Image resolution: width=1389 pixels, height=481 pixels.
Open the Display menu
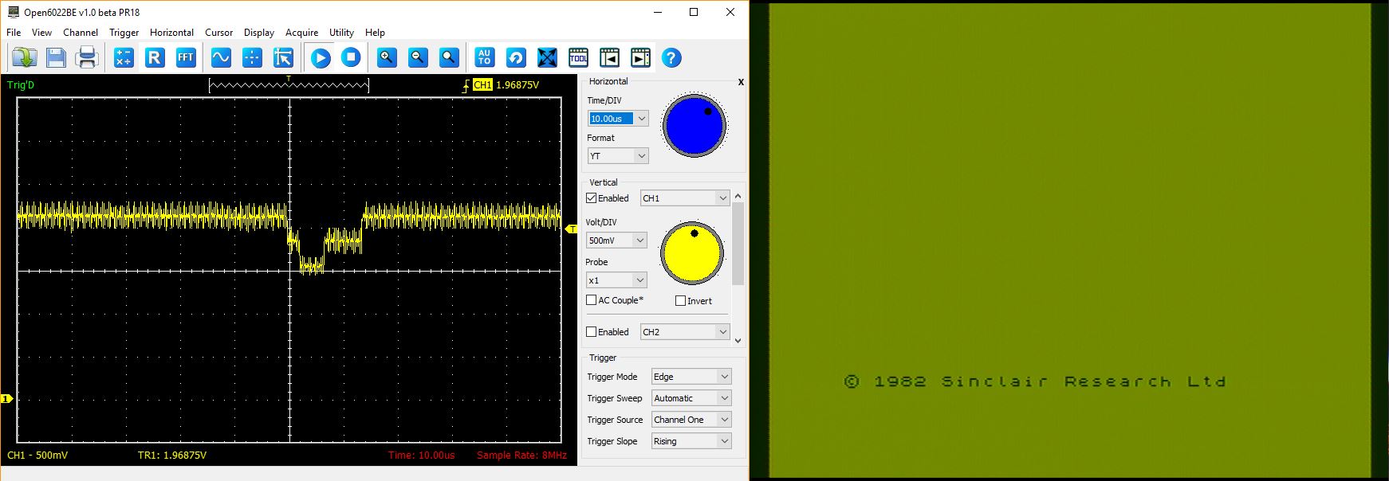pos(259,33)
